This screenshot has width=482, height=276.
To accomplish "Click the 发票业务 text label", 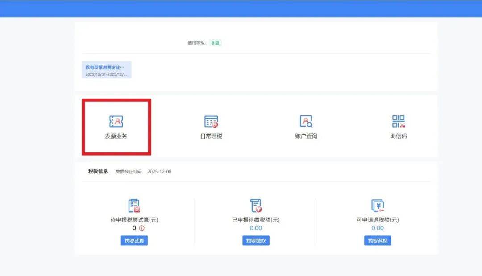I will [x=116, y=136].
